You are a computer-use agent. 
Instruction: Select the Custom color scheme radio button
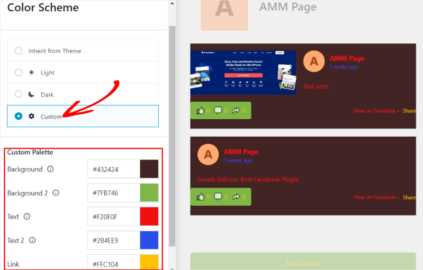pyautogui.click(x=19, y=116)
